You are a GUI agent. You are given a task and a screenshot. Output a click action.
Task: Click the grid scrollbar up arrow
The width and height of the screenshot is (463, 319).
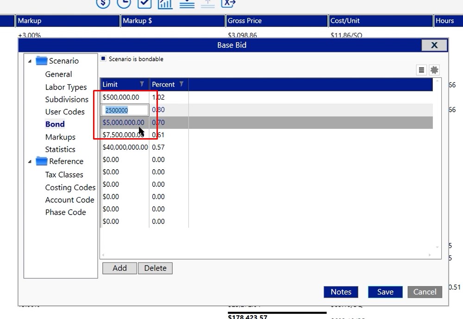click(437, 81)
